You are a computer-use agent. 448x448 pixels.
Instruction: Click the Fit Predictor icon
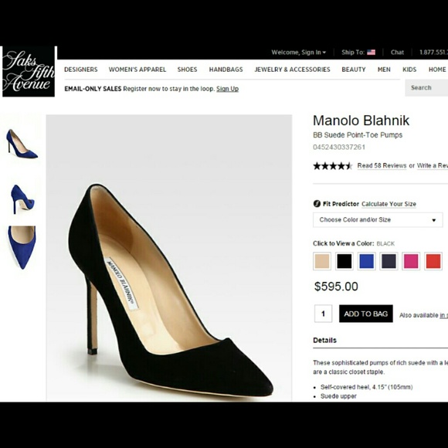[x=317, y=204]
